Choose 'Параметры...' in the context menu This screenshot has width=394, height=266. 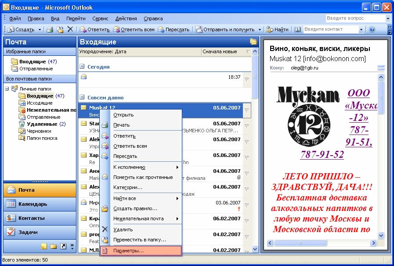(128, 251)
